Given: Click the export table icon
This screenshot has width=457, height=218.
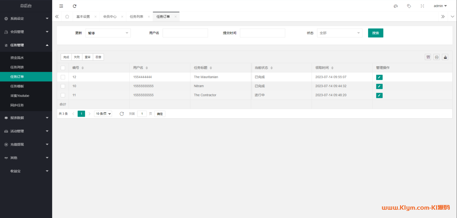Looking at the screenshot, I should pyautogui.click(x=445, y=57).
